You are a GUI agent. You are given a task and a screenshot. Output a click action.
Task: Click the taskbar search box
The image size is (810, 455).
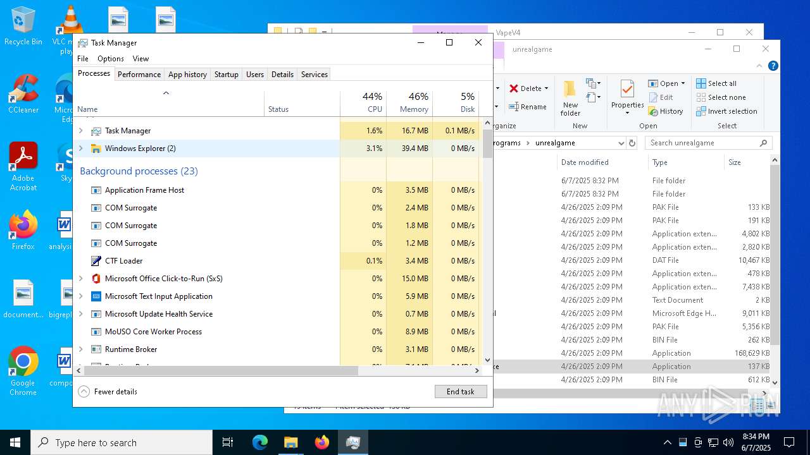pyautogui.click(x=121, y=442)
